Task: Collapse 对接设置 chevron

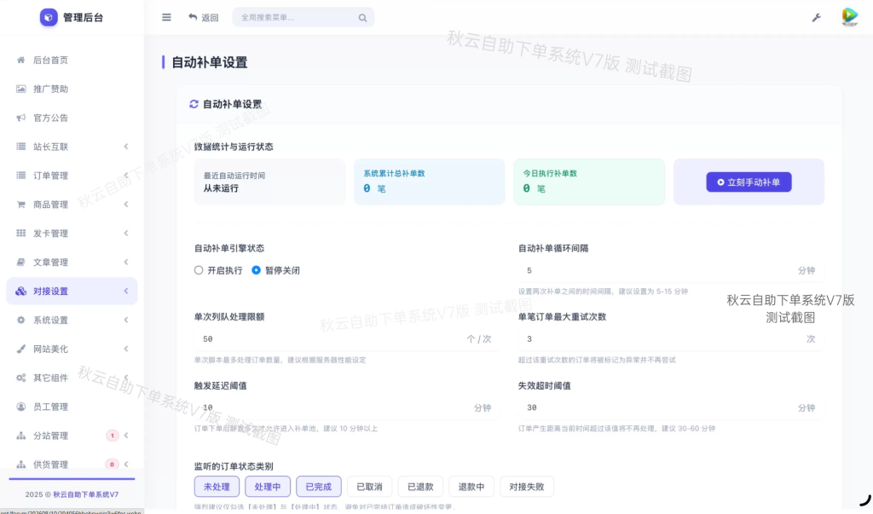Action: tap(126, 292)
